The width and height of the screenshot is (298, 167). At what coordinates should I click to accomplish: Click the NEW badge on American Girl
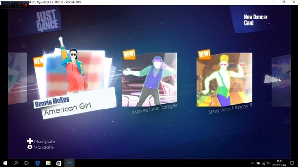coord(38,62)
